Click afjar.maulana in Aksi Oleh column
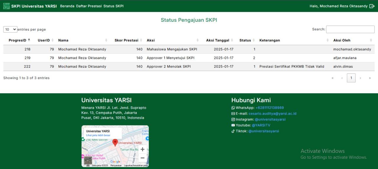This screenshot has height=169, width=378. [x=345, y=58]
